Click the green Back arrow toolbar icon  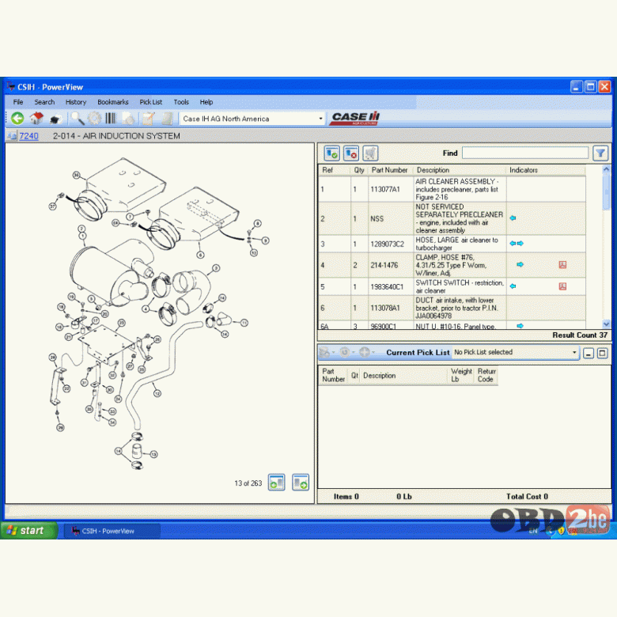17,119
